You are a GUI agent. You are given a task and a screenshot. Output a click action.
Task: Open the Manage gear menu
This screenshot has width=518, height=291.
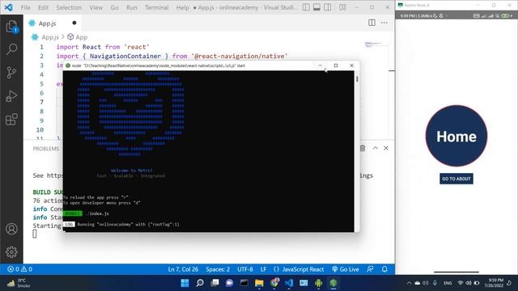11,252
